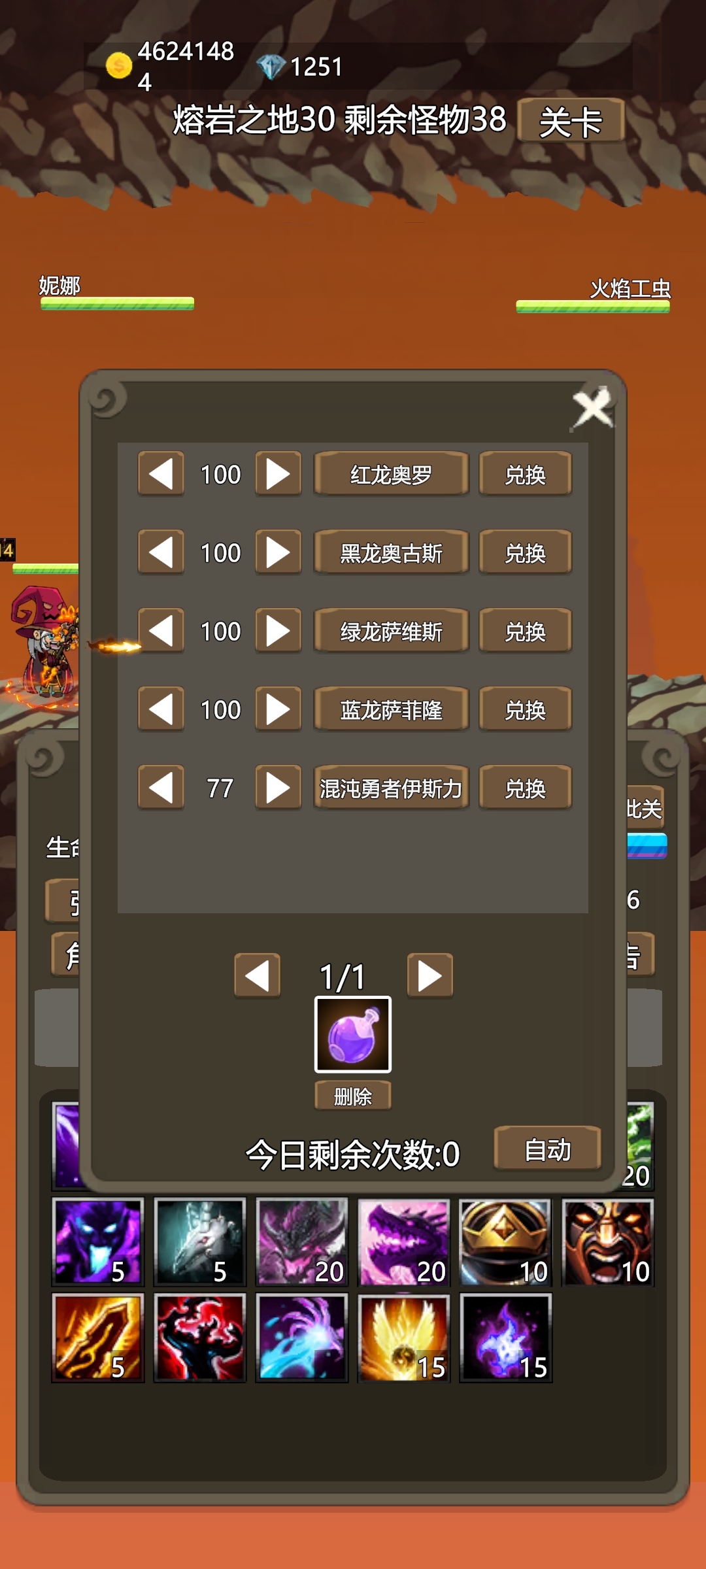Click 删除 under the potion
Image resolution: width=706 pixels, height=1569 pixels.
click(x=353, y=1096)
